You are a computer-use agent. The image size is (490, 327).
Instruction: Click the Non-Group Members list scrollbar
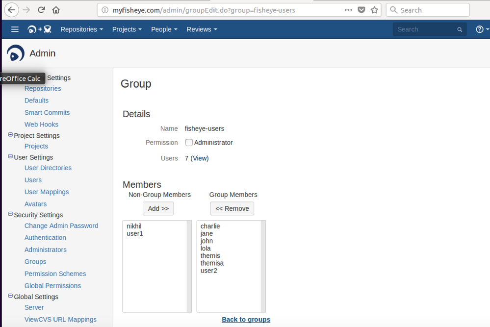pos(189,266)
